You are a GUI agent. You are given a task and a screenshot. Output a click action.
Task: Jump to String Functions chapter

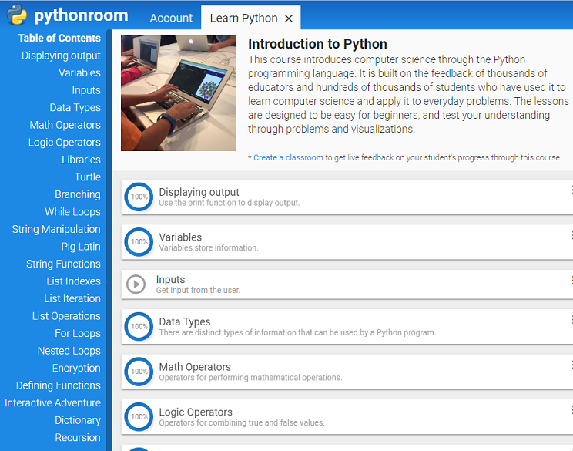pos(63,264)
